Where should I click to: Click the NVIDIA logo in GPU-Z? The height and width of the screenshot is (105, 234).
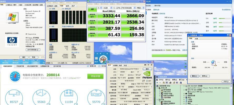[x=147, y=75]
